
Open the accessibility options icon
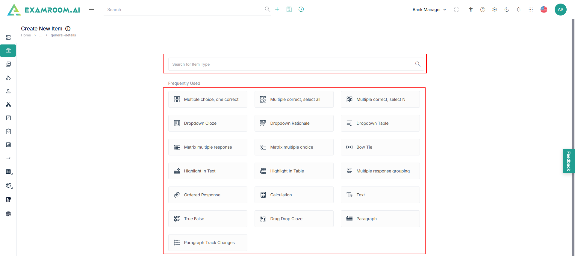tap(471, 10)
